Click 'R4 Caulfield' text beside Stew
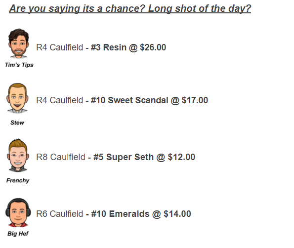 pos(60,100)
